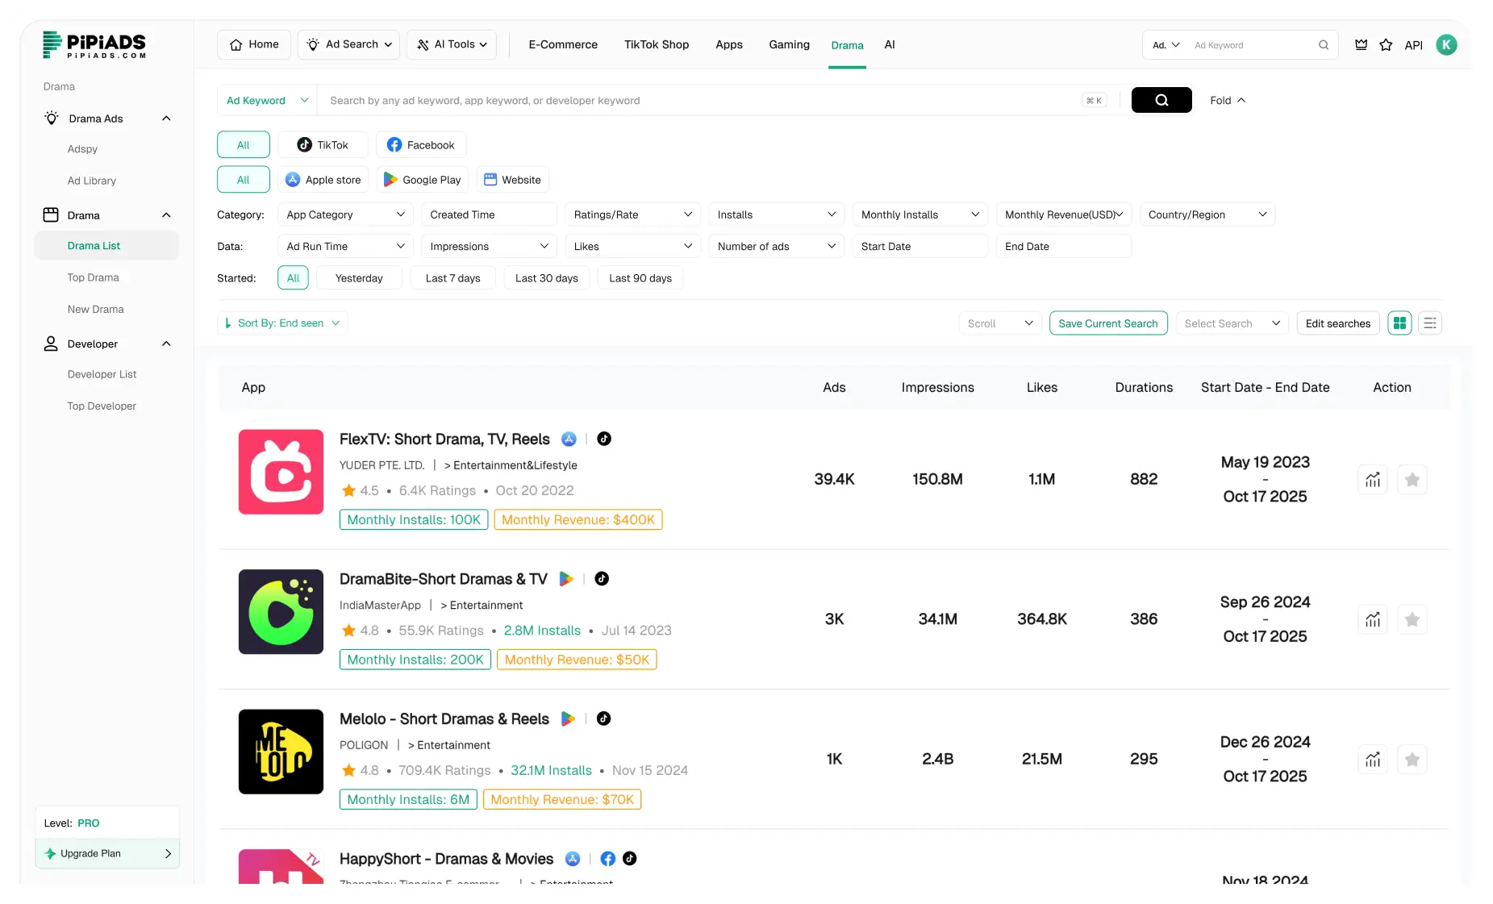Go to Top Drama in sidebar
Image resolution: width=1493 pixels, height=904 pixels.
click(93, 277)
